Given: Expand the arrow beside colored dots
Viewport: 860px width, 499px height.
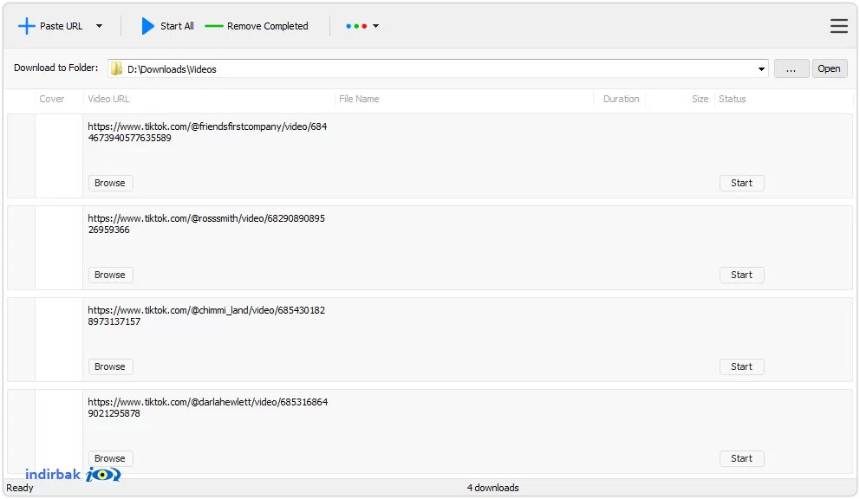Looking at the screenshot, I should pos(375,26).
